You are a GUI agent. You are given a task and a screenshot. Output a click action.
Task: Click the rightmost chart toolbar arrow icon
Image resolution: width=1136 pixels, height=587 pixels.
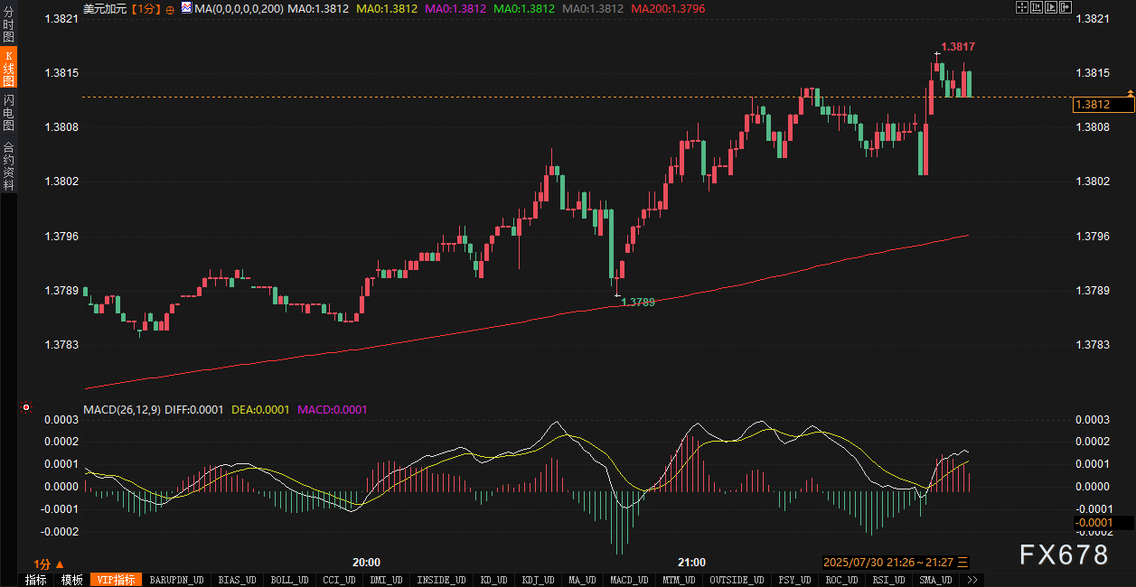click(x=1066, y=7)
